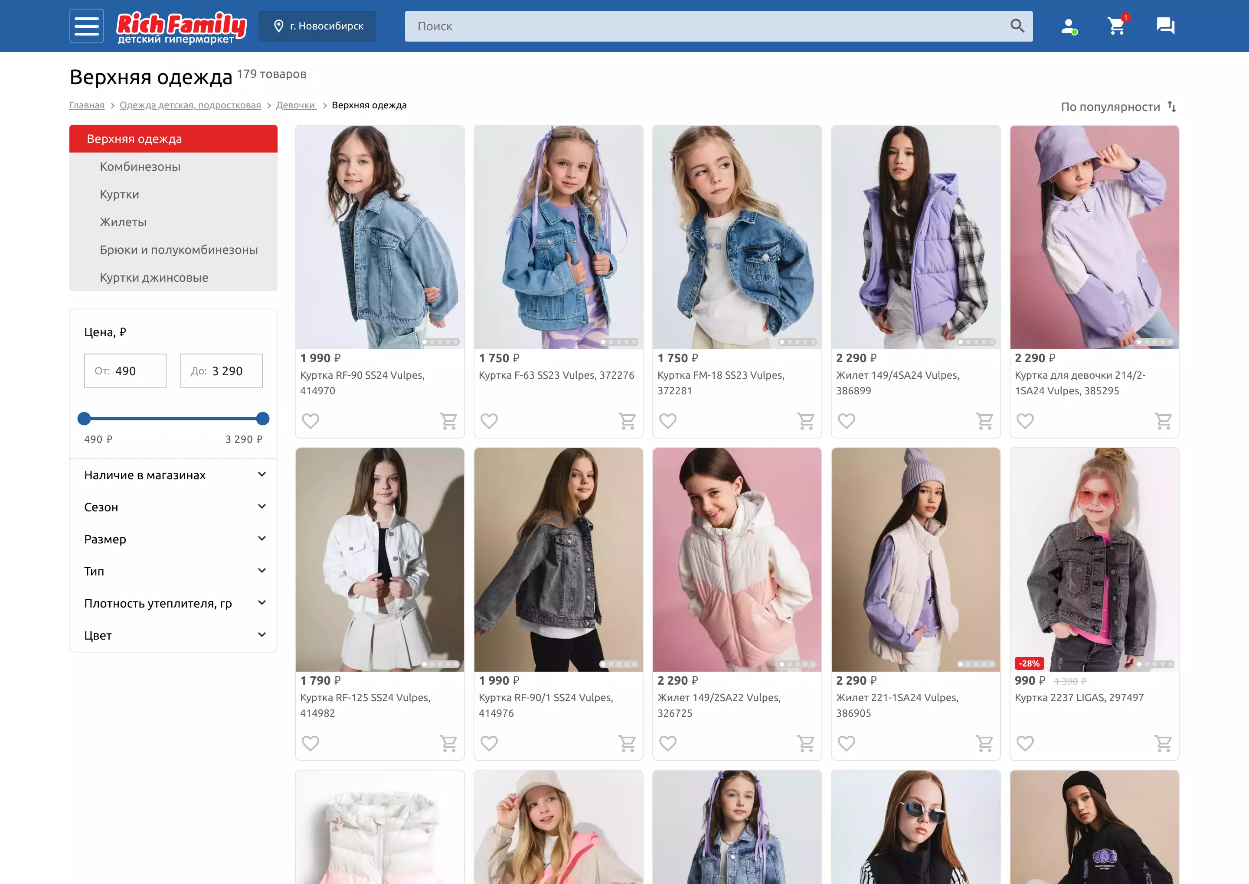The width and height of the screenshot is (1249, 884).
Task: Click the 1 750 ₽ price of Куртка FM-18
Action: coord(677,358)
